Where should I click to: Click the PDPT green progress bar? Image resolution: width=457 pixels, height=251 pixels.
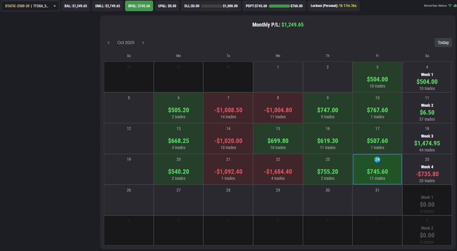(279, 6)
